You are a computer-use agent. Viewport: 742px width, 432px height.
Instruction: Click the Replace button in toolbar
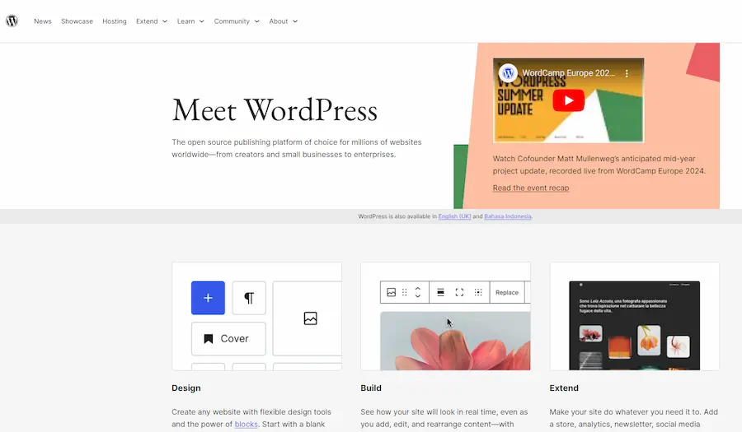(x=507, y=292)
